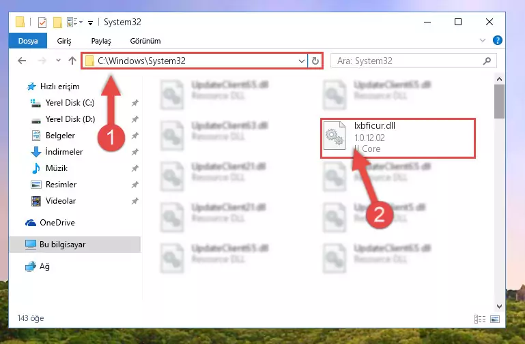Click the pin icon next to Videolar
Screen dimensions: 525x344
click(135, 201)
